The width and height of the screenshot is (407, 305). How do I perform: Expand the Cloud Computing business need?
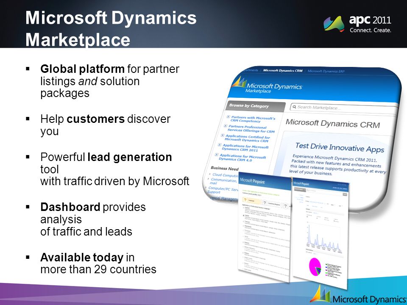[225, 175]
